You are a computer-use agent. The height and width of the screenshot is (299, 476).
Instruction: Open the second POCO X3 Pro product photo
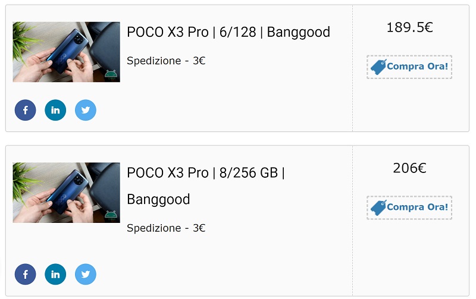(67, 193)
